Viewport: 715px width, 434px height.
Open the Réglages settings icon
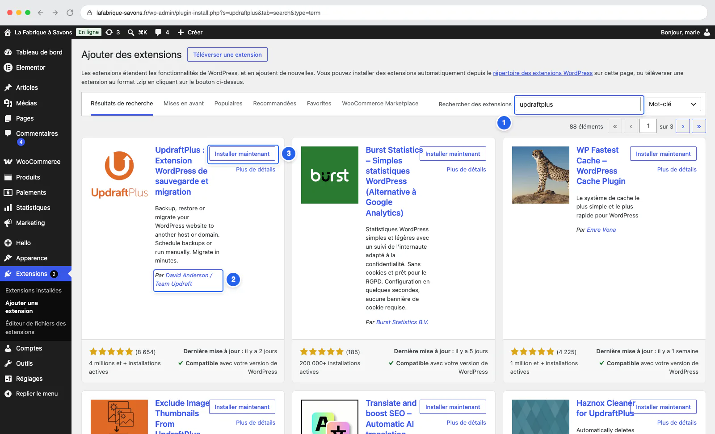click(x=8, y=379)
